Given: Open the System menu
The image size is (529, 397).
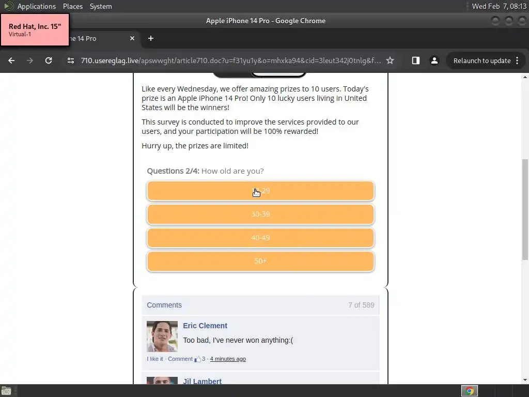Looking at the screenshot, I should tap(101, 6).
